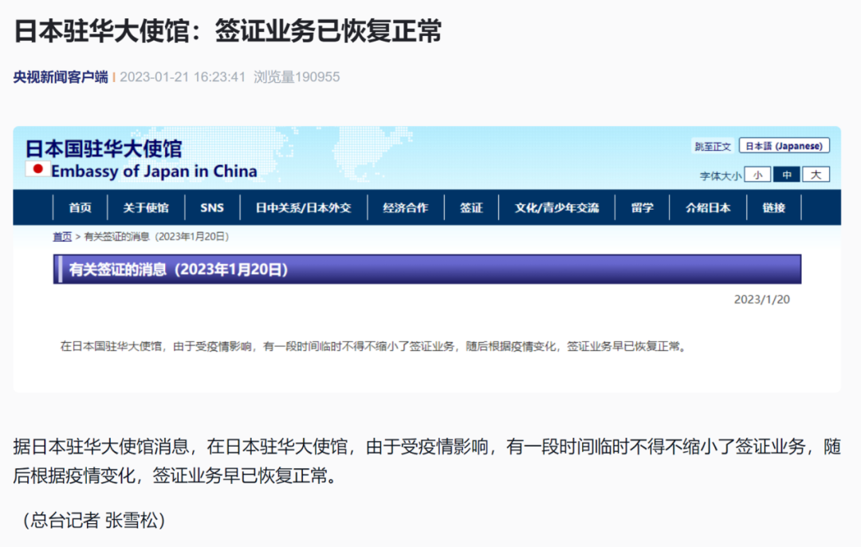The height and width of the screenshot is (547, 861).
Task: Open 日中关系/日本外交 menu item
Action: tap(303, 207)
